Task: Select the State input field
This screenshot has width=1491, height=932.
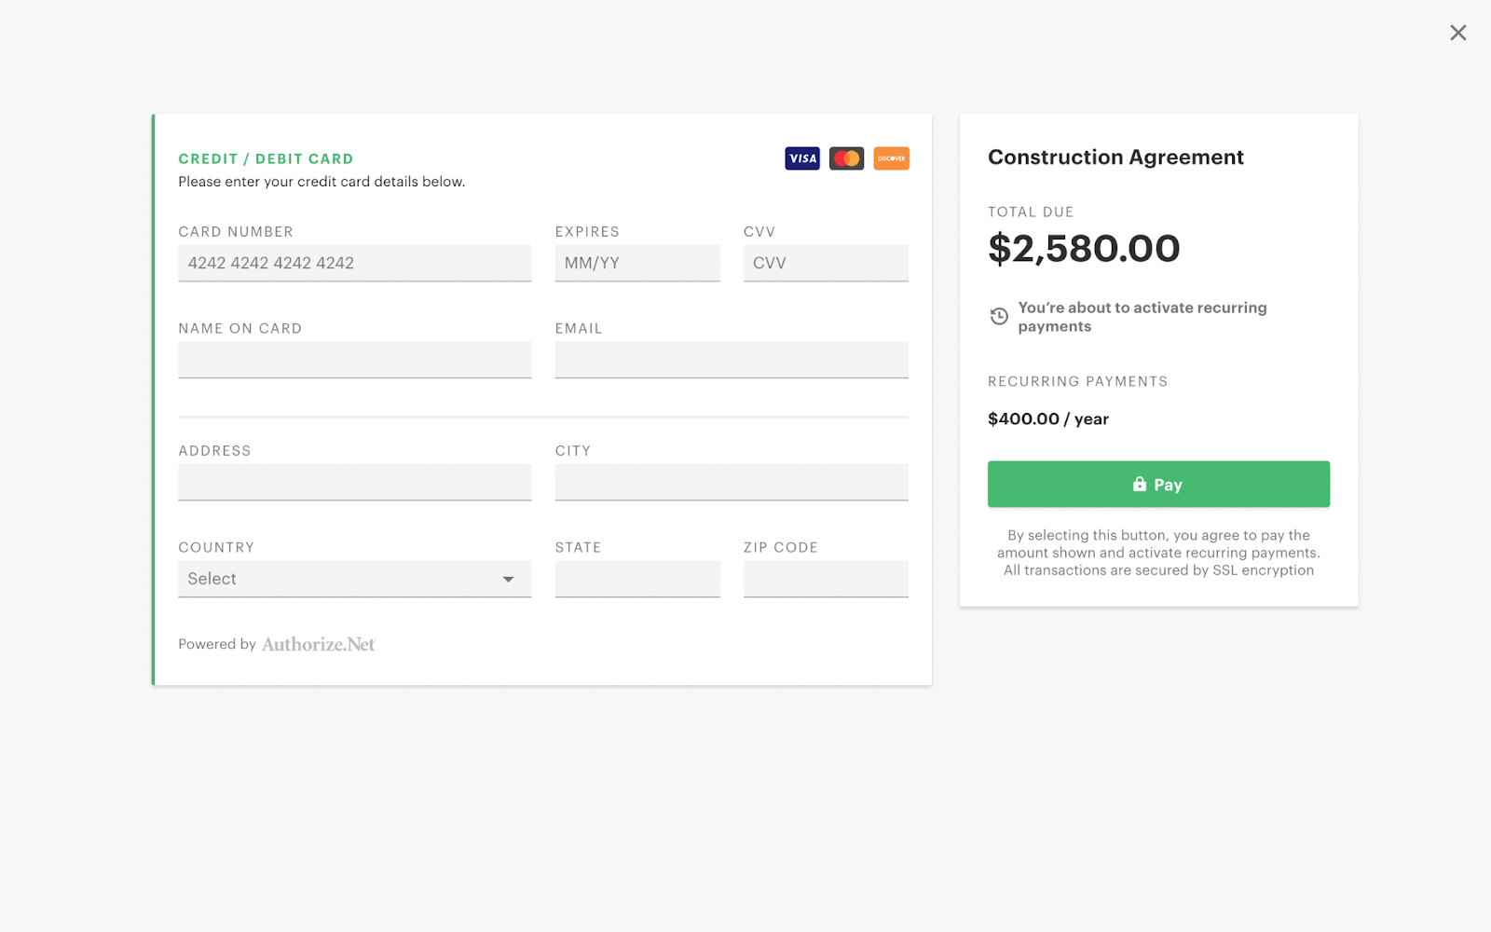Action: (x=637, y=579)
